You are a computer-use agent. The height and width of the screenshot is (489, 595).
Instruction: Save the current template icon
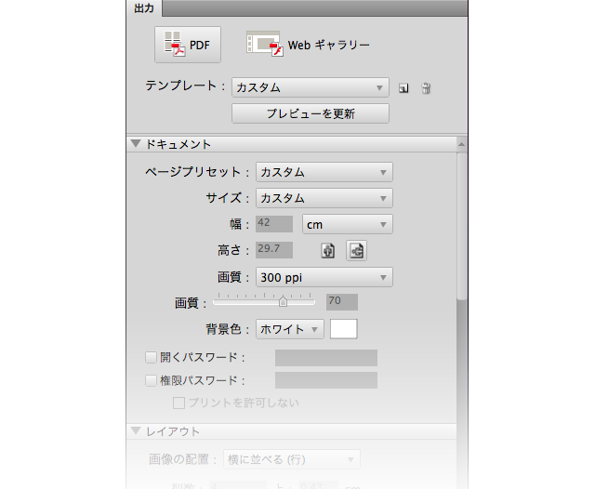tap(403, 88)
